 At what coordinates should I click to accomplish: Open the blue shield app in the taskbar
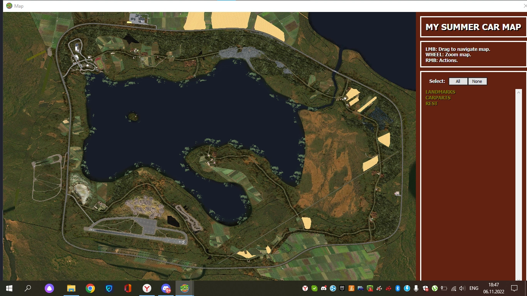tap(109, 288)
